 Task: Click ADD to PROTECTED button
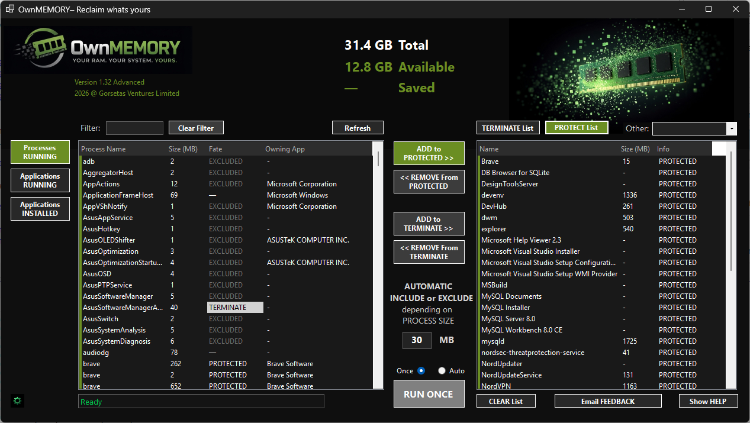429,153
